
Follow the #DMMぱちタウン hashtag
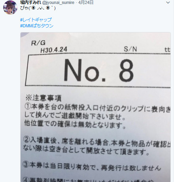tap(37, 26)
